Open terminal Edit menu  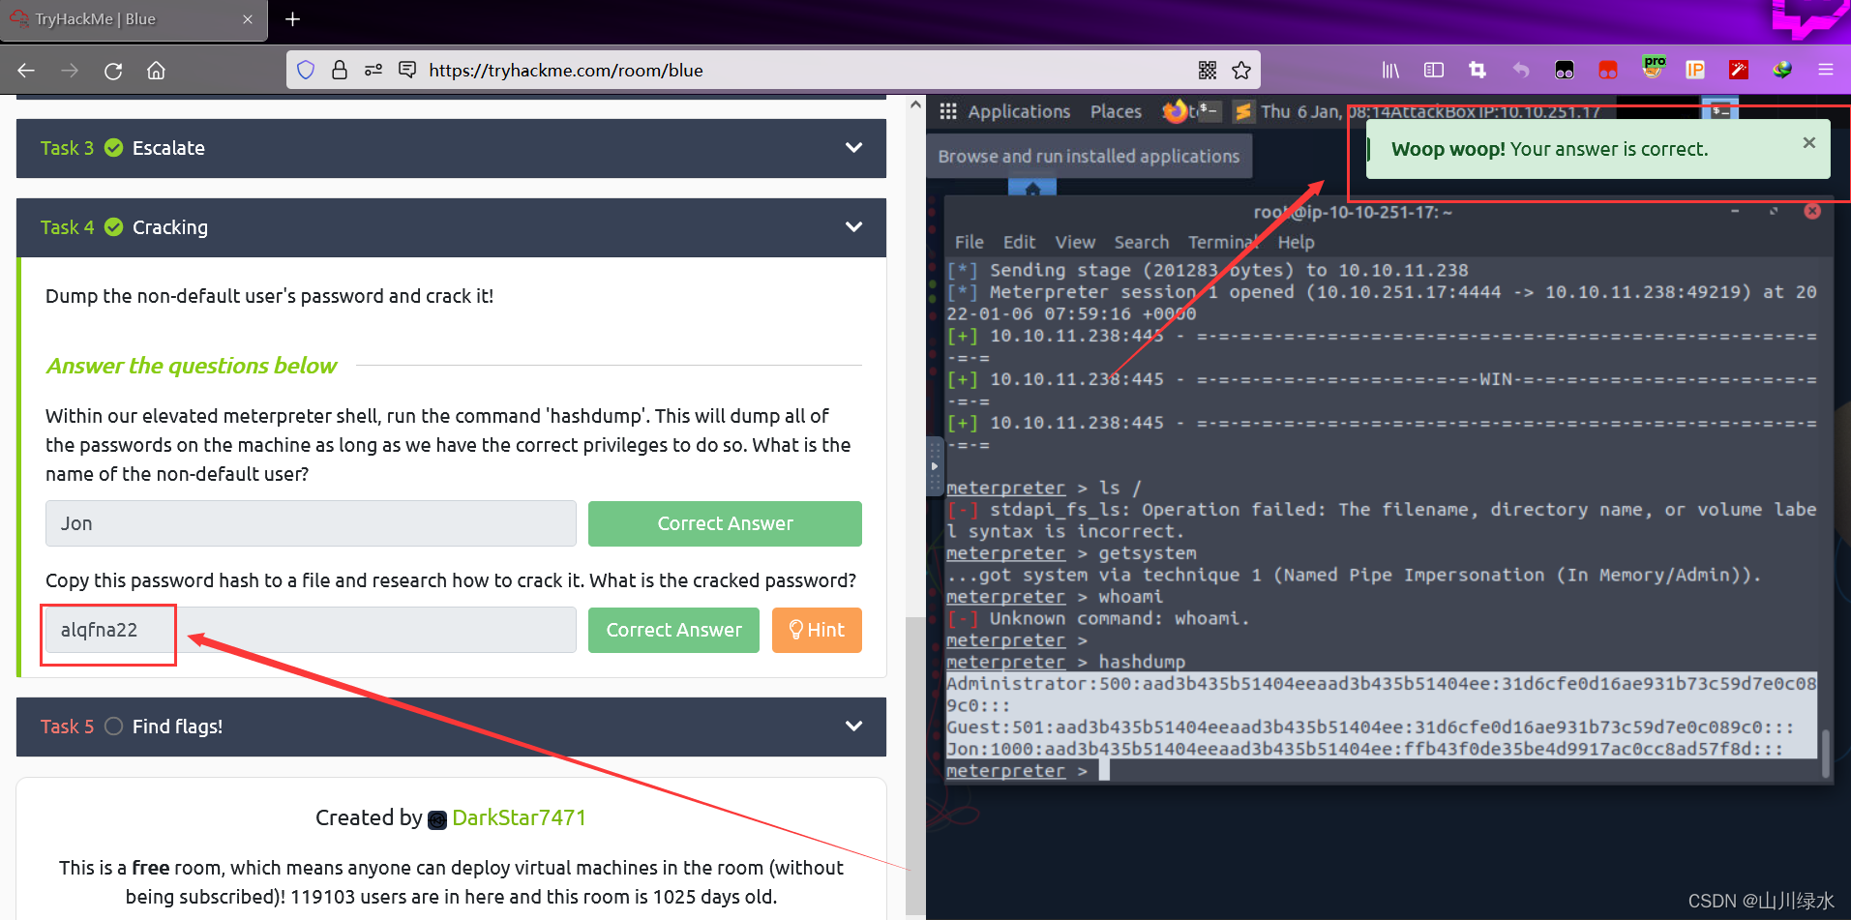(x=1019, y=242)
